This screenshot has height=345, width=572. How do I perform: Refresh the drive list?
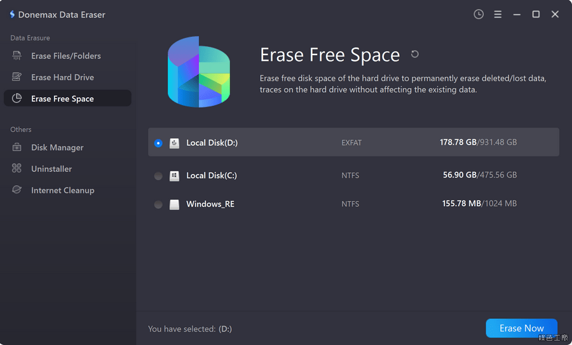(415, 55)
